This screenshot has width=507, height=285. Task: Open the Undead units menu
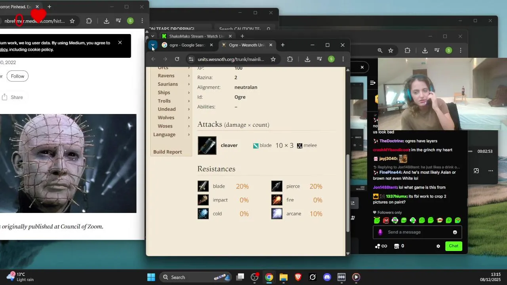(167, 109)
